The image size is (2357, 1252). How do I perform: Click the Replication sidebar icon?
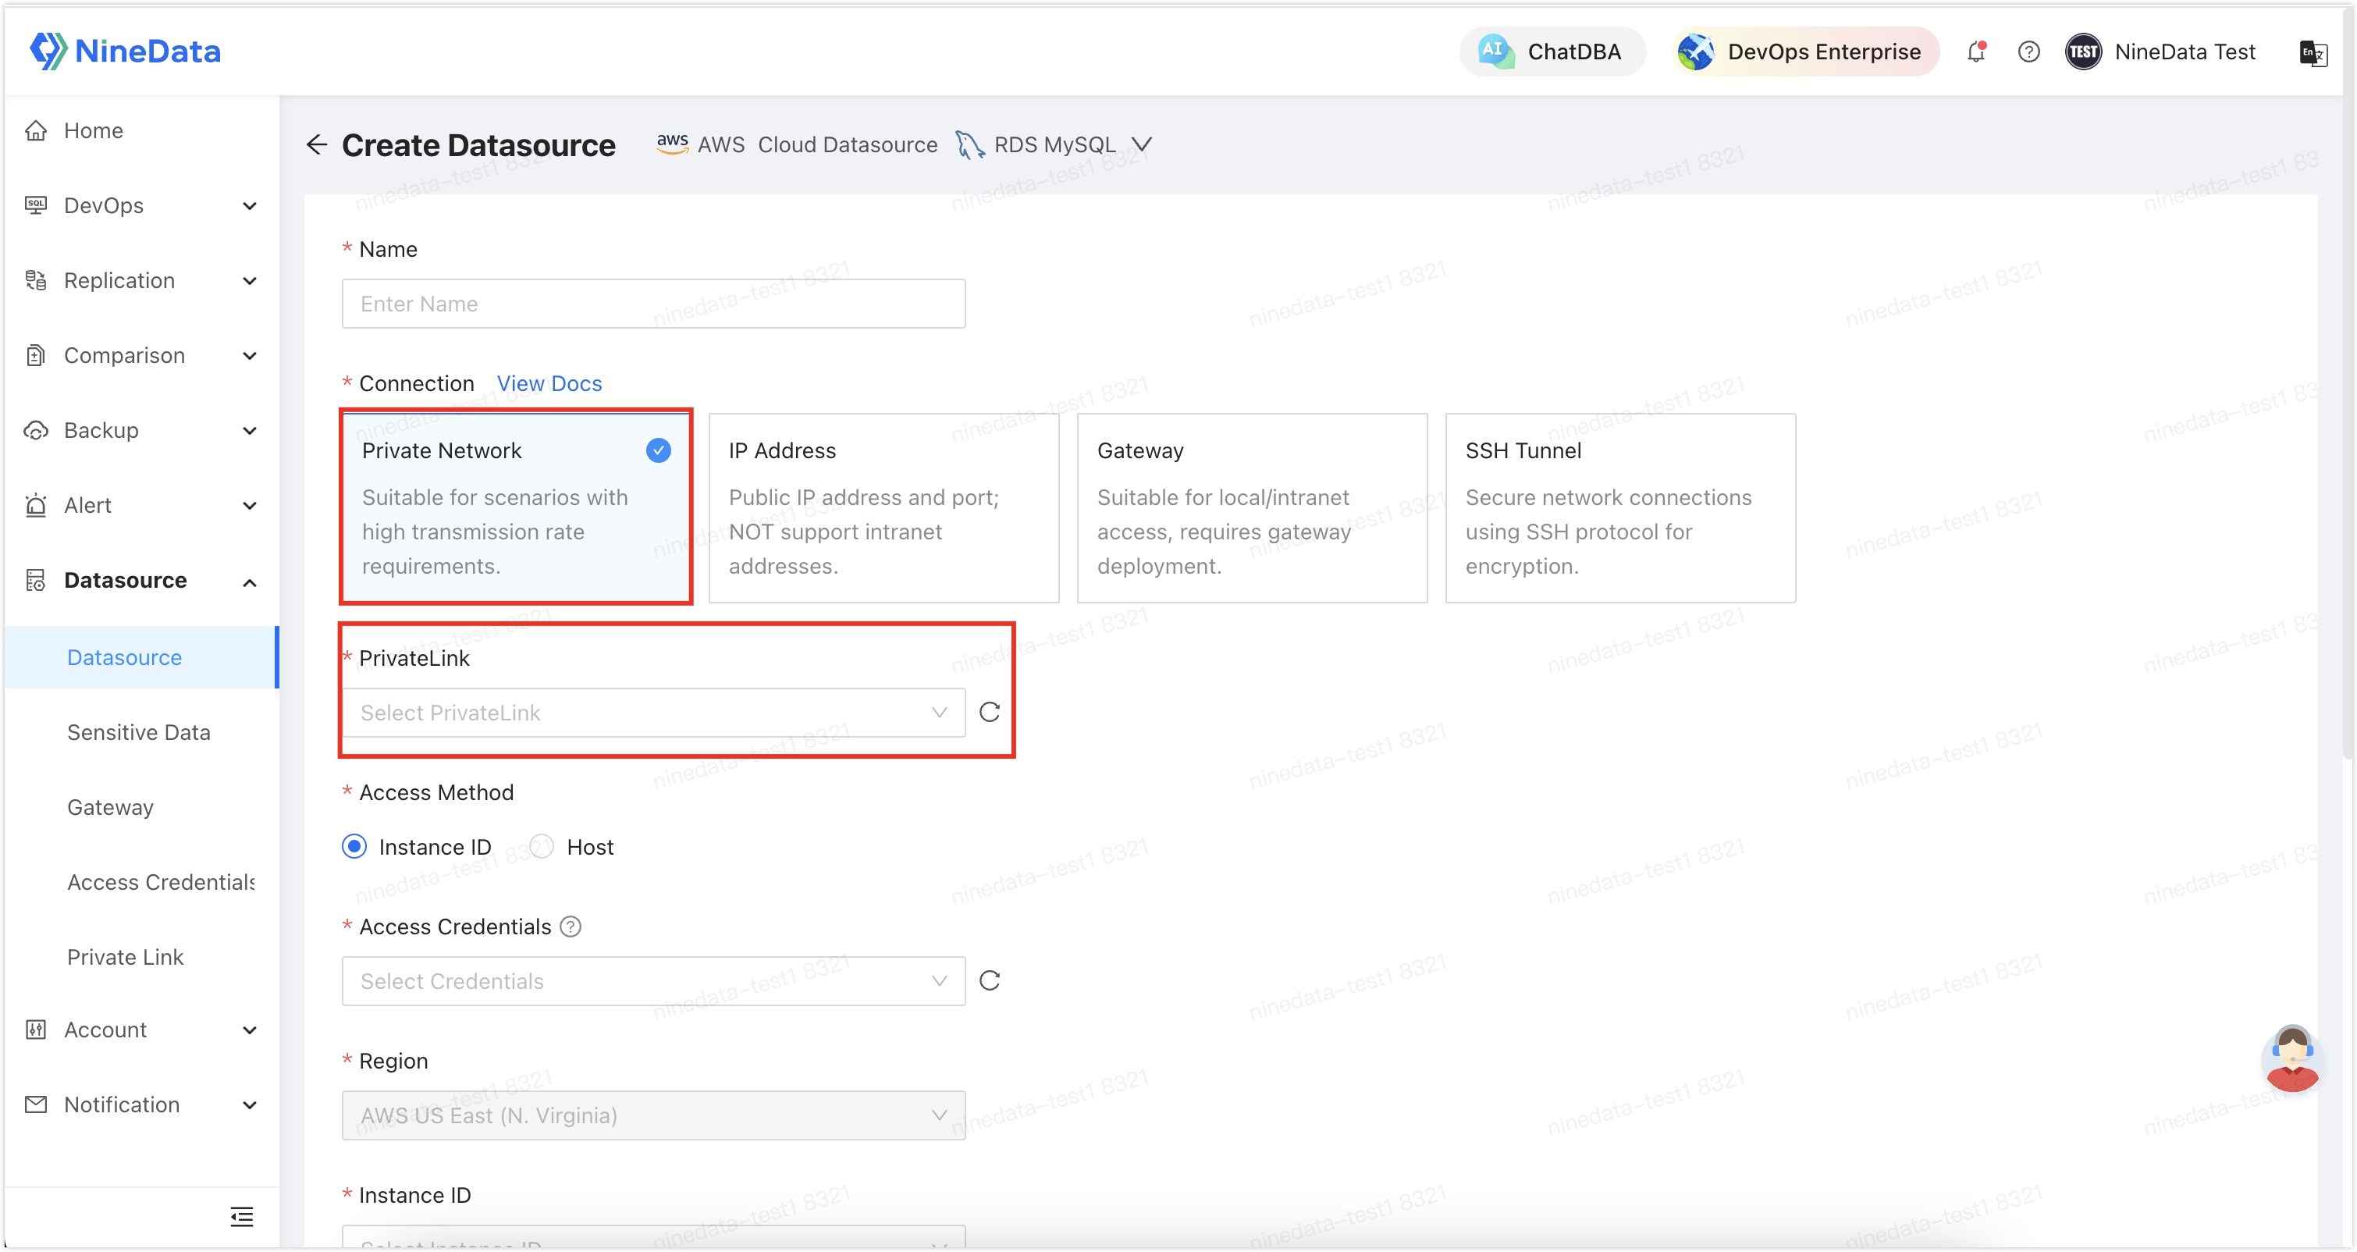(x=36, y=280)
